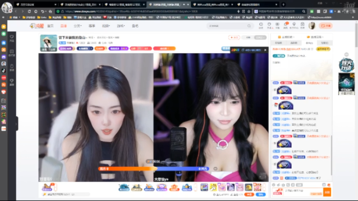This screenshot has width=358, height=201.
Task: Open the 烽火行动 promo banner on right
Action: [346, 65]
